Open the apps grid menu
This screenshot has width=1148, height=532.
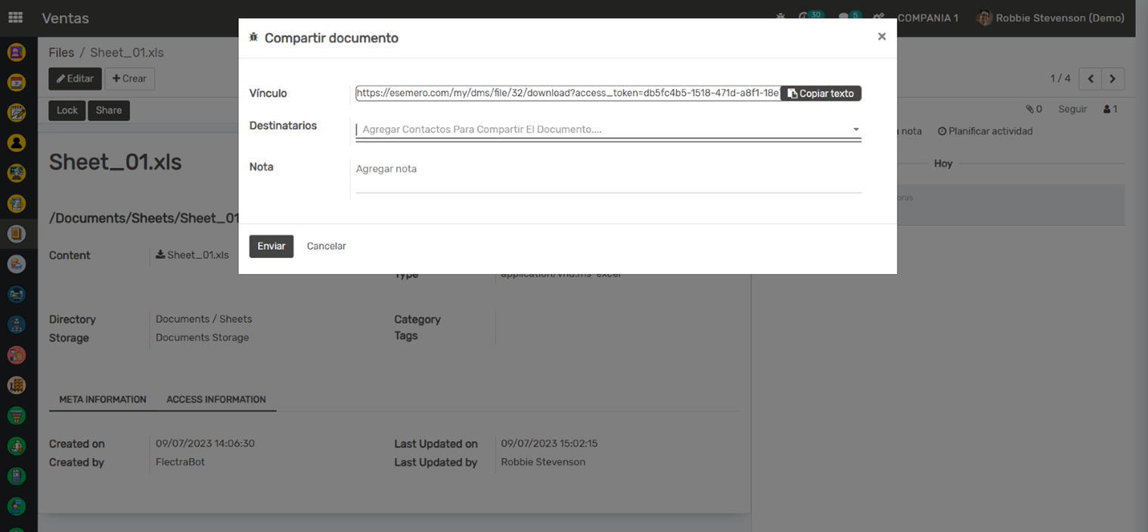[15, 17]
